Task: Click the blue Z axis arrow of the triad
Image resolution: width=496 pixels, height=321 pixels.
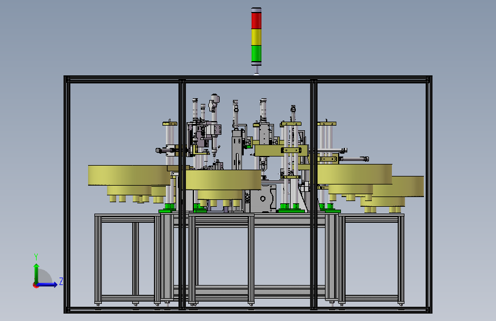Action: [x=47, y=284]
